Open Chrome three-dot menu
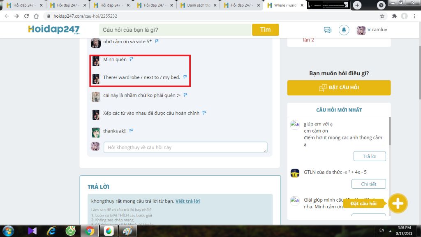The image size is (421, 237). [414, 16]
